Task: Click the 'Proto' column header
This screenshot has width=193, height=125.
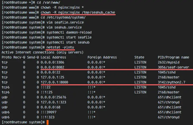Action: click(x=6, y=57)
